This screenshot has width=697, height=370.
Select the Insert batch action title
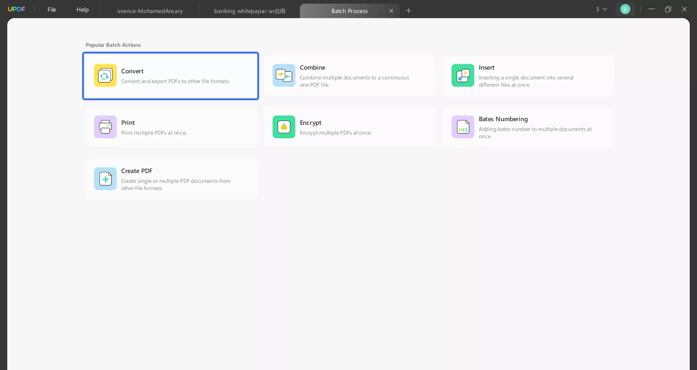click(x=486, y=67)
